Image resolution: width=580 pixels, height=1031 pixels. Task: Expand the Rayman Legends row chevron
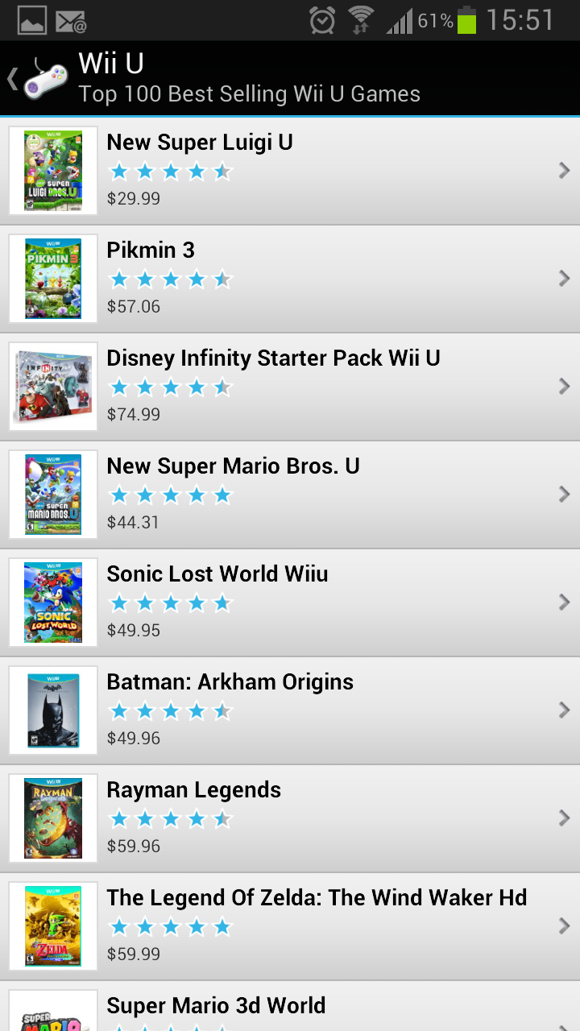(564, 818)
